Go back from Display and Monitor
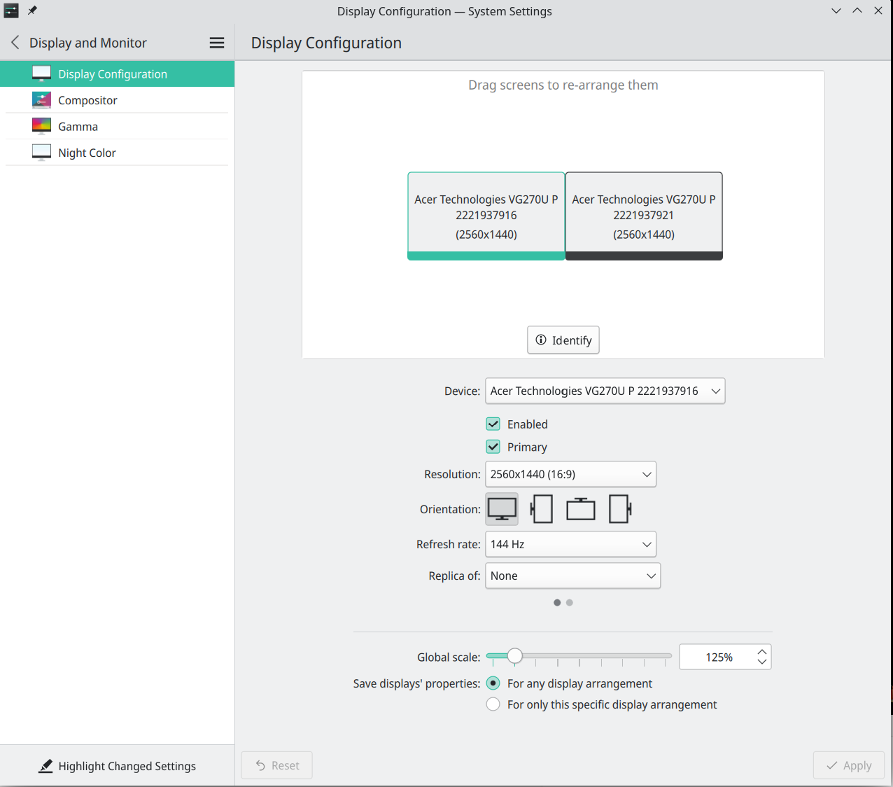 click(15, 43)
